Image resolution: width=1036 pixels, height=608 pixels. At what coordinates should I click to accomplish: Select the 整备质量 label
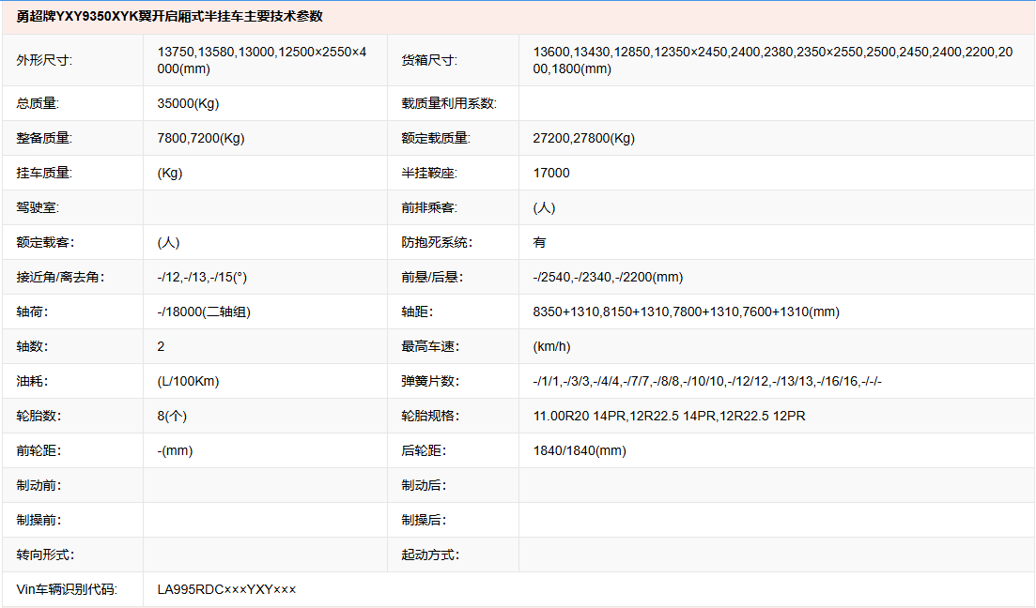click(44, 138)
